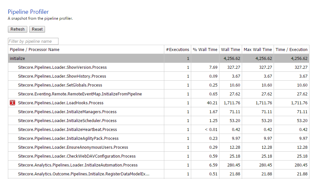This screenshot has width=317, height=179.
Task: Click the Max Wall Time column header
Action: [x=258, y=50]
